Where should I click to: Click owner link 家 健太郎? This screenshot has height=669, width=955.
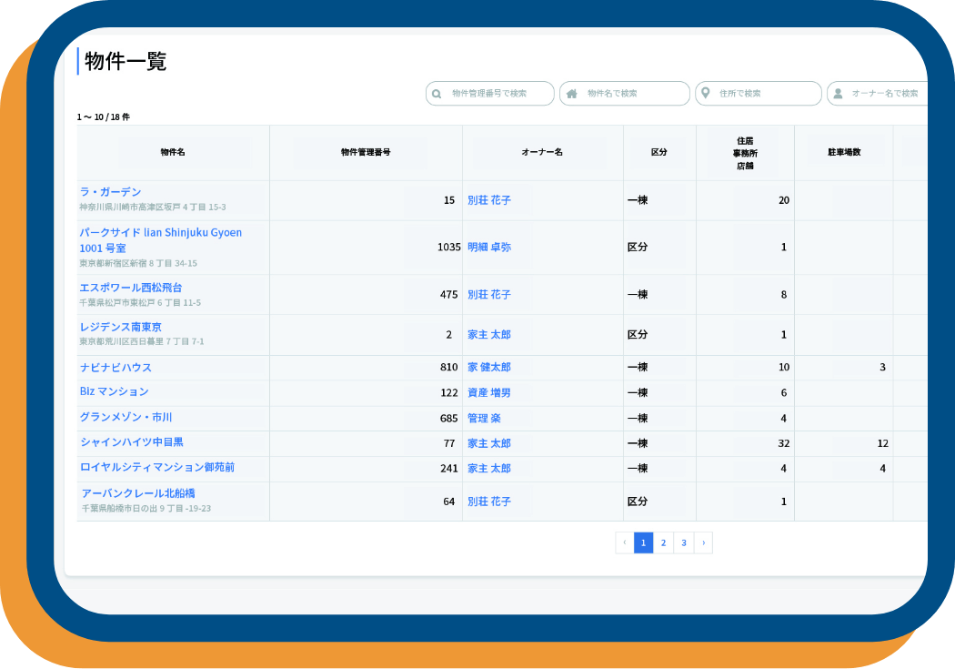click(x=489, y=368)
